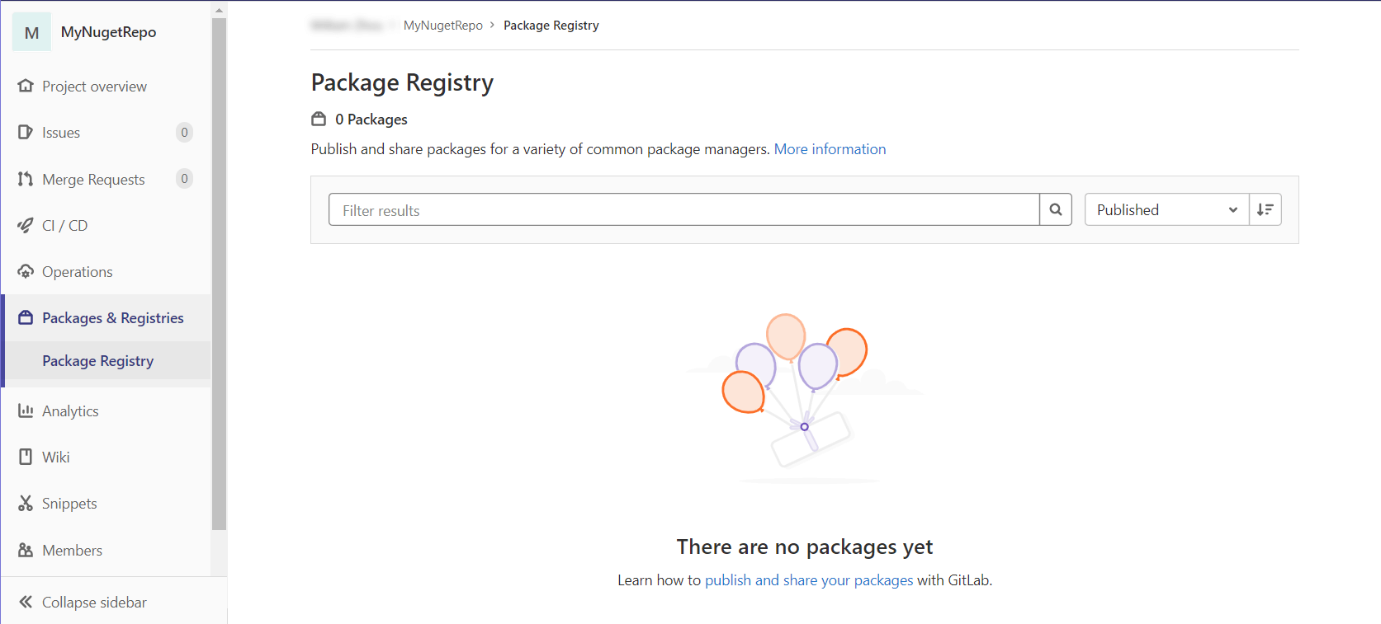Open the Project overview icon in sidebar
Viewport: 1381px width, 624px height.
25,86
